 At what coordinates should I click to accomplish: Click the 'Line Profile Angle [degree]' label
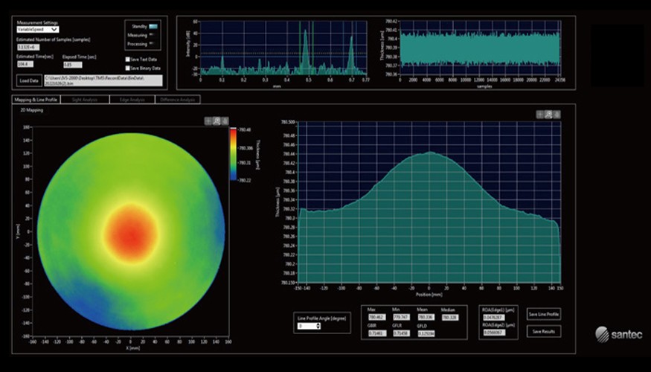321,318
